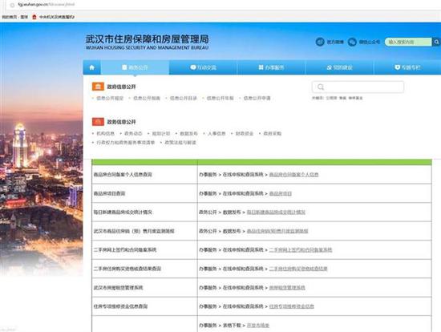
Task: Select the 互动交流 navigation tab
Action: (203, 67)
